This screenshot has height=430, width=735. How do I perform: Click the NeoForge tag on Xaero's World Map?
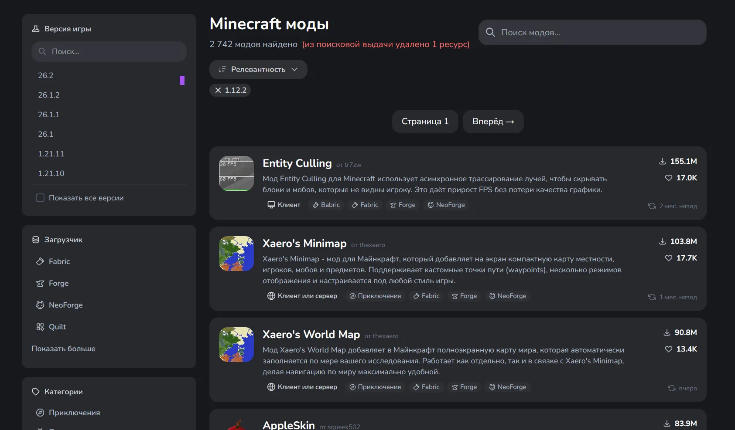(x=508, y=387)
